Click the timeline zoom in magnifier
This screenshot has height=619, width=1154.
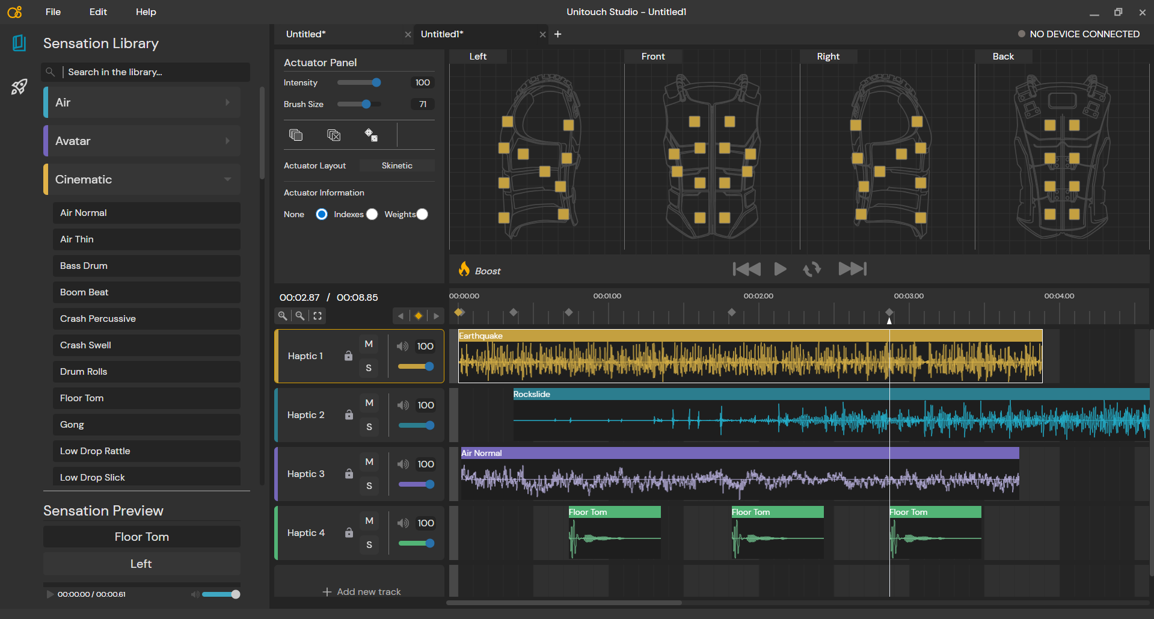[x=283, y=316]
